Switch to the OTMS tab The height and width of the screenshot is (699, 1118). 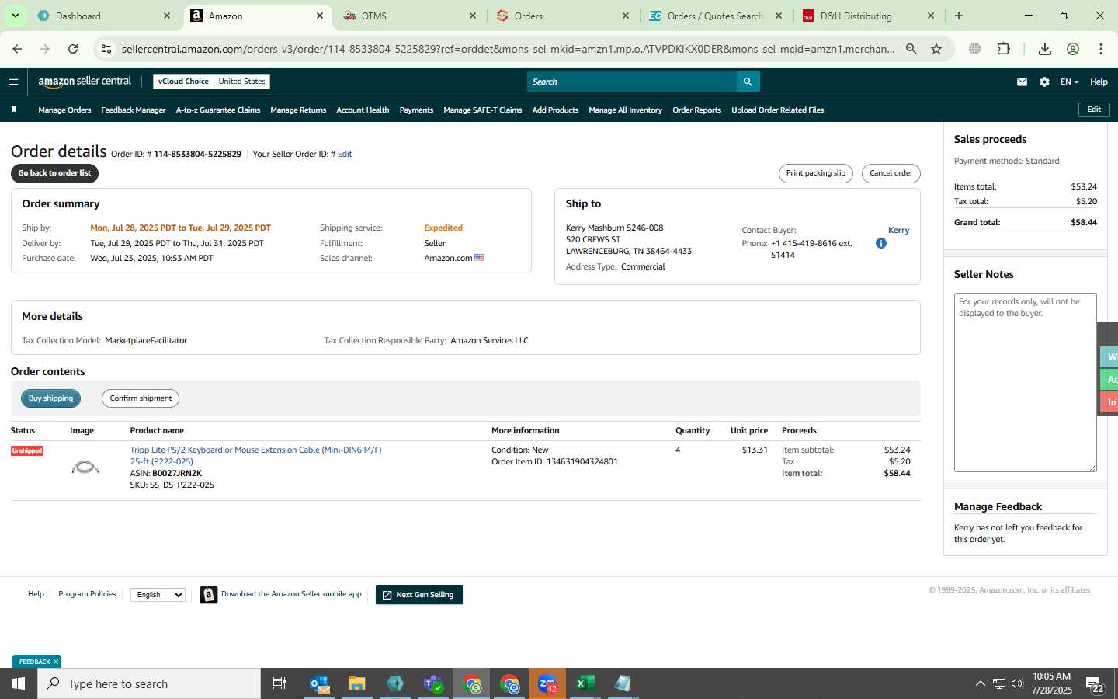click(410, 16)
